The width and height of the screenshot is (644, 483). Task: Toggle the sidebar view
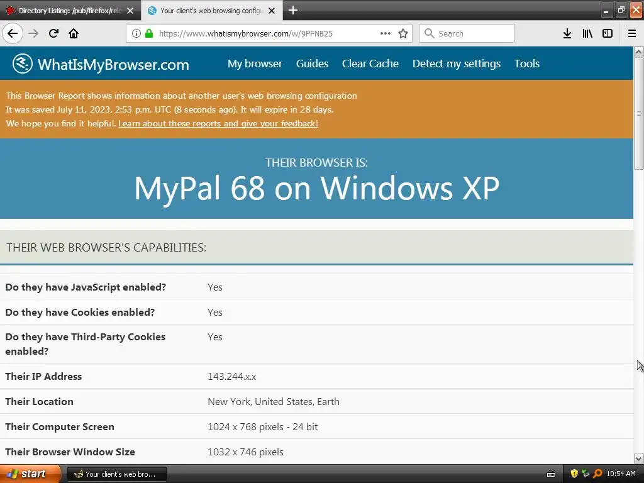click(608, 33)
